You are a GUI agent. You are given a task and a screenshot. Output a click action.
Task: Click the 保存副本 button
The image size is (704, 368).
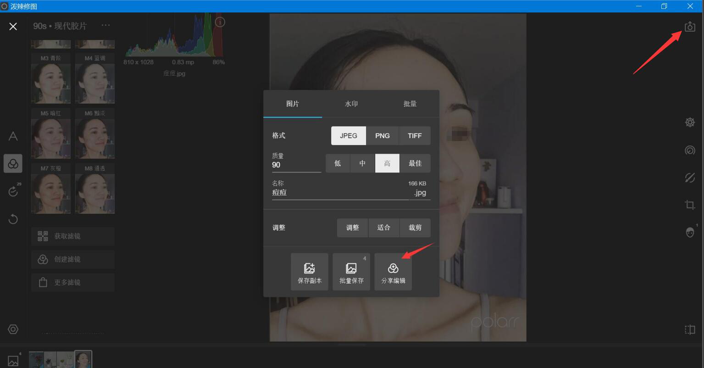(310, 272)
